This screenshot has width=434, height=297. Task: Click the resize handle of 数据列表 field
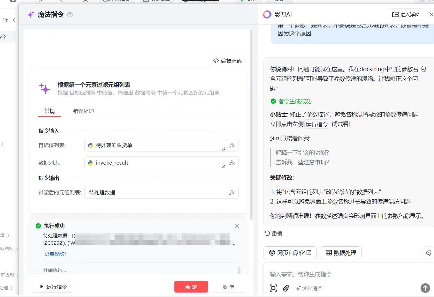223,167
